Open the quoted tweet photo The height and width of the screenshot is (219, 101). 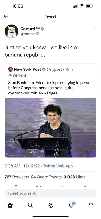(x=51, y=128)
